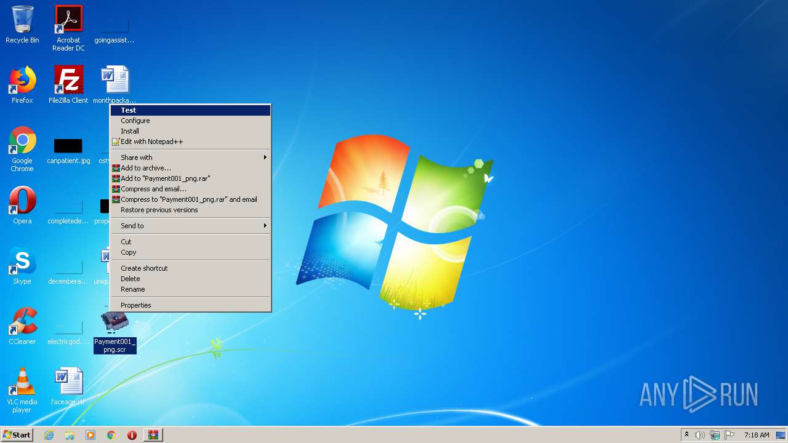
Task: Select the decembera... desktop file
Action: [68, 272]
